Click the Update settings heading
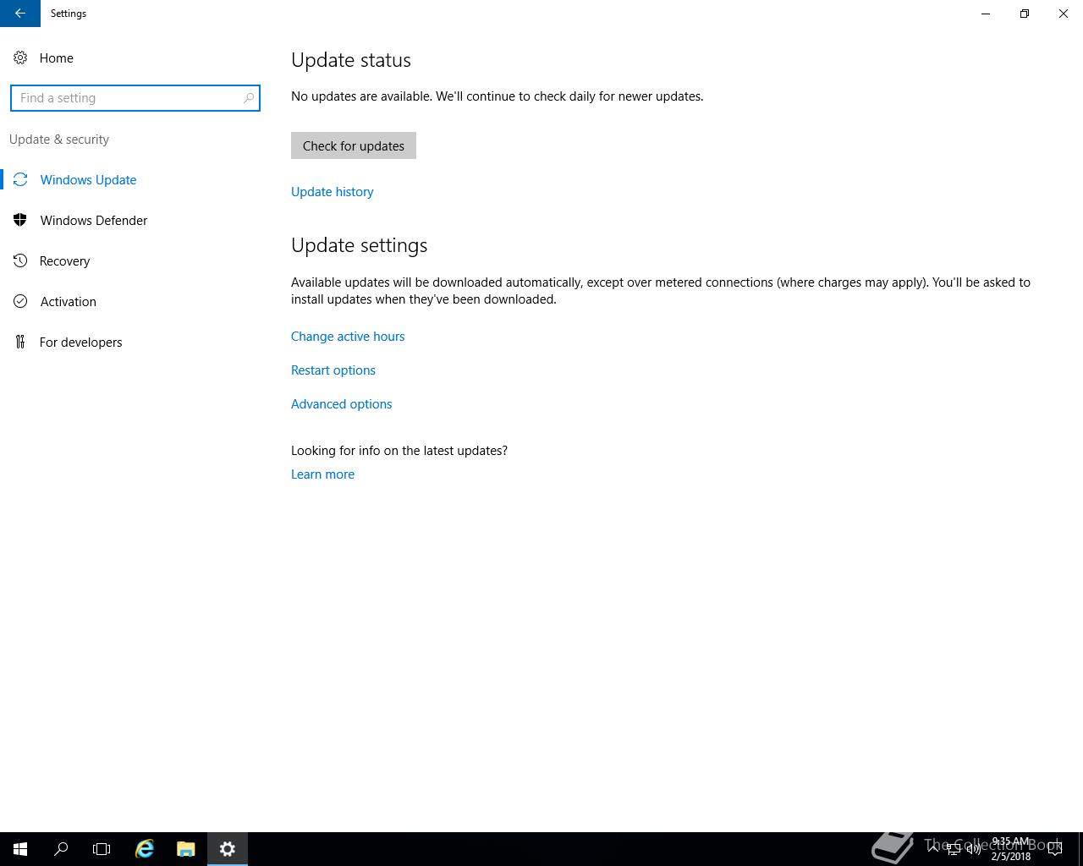Image resolution: width=1083 pixels, height=866 pixels. click(x=360, y=245)
